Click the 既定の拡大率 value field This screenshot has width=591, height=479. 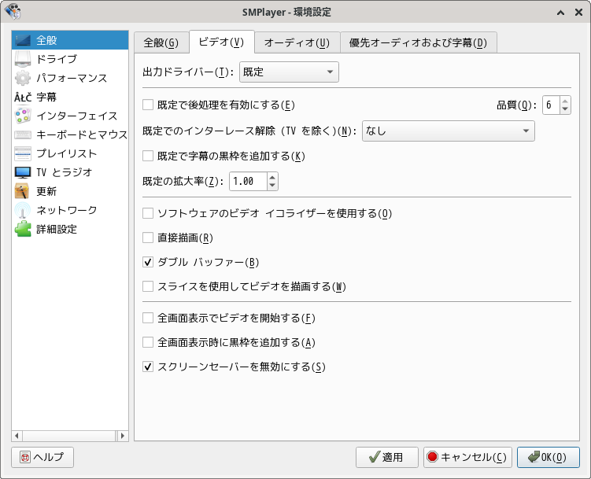[248, 181]
